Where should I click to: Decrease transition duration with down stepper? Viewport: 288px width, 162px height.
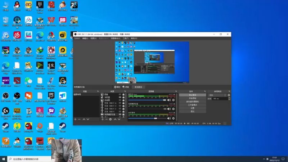pyautogui.click(x=229, y=99)
